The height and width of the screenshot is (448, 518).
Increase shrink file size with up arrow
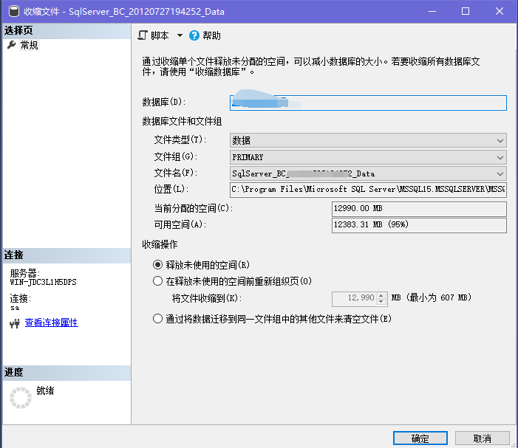tap(381, 295)
